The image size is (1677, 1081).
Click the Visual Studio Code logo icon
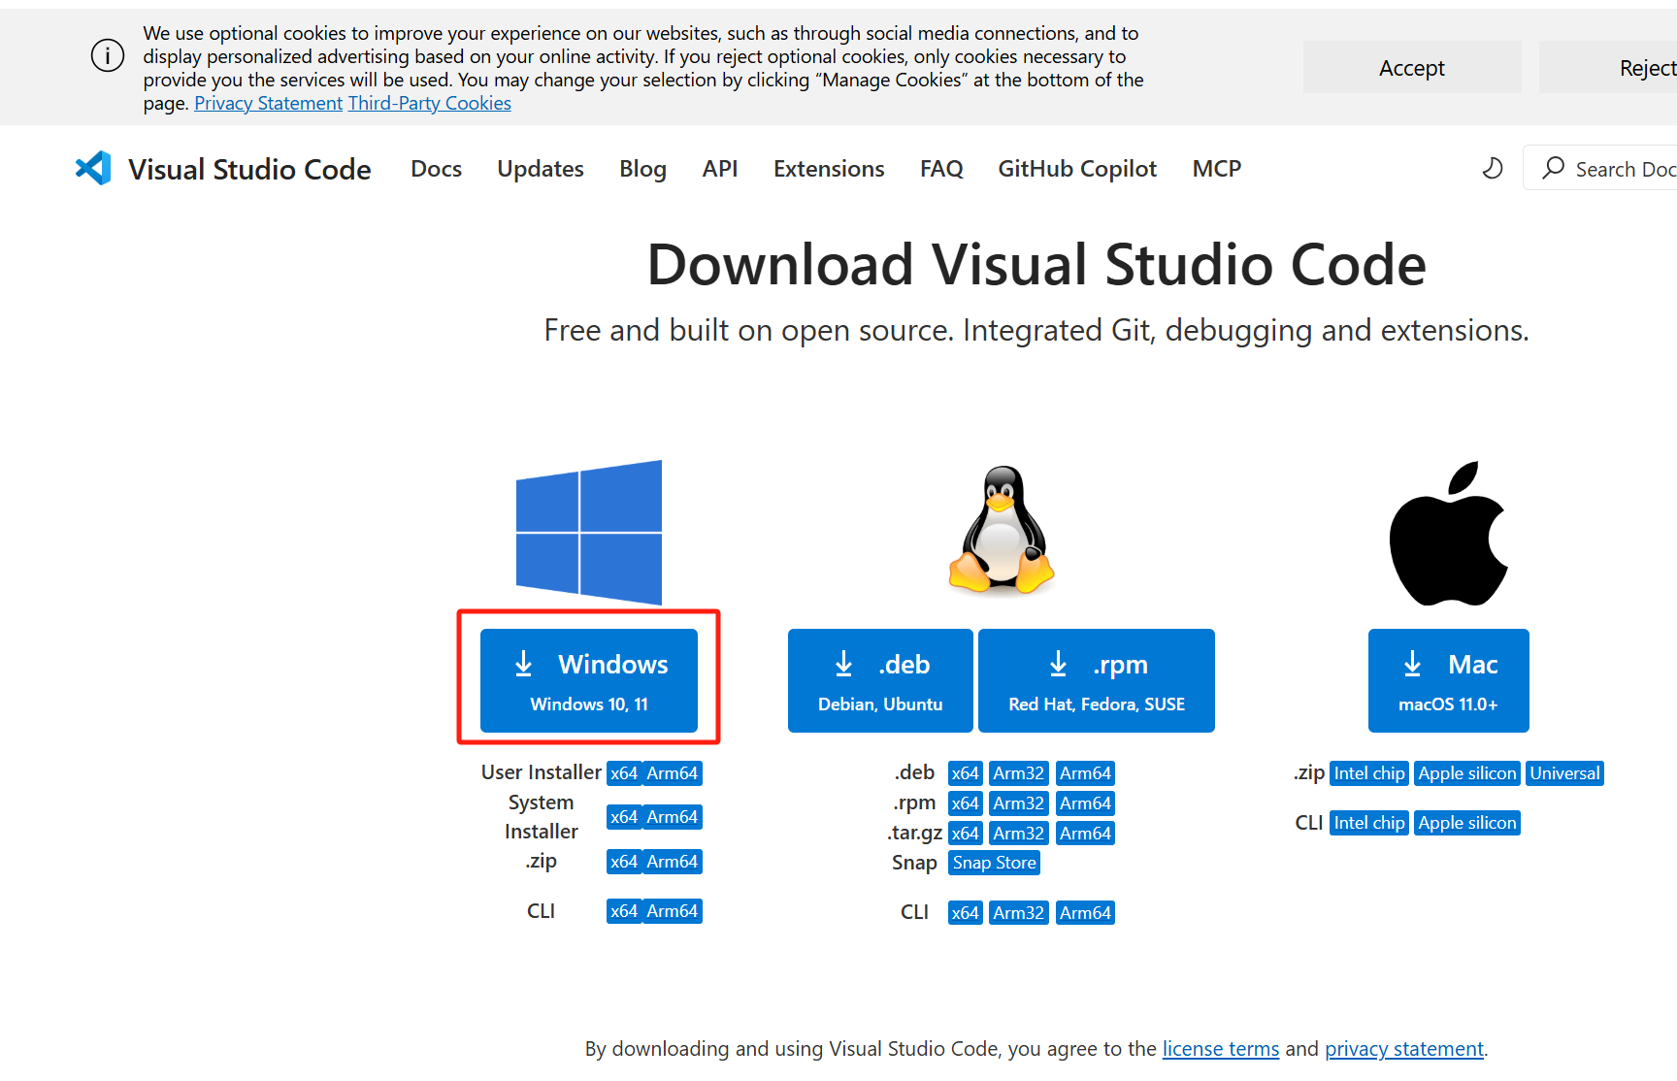[x=93, y=169]
